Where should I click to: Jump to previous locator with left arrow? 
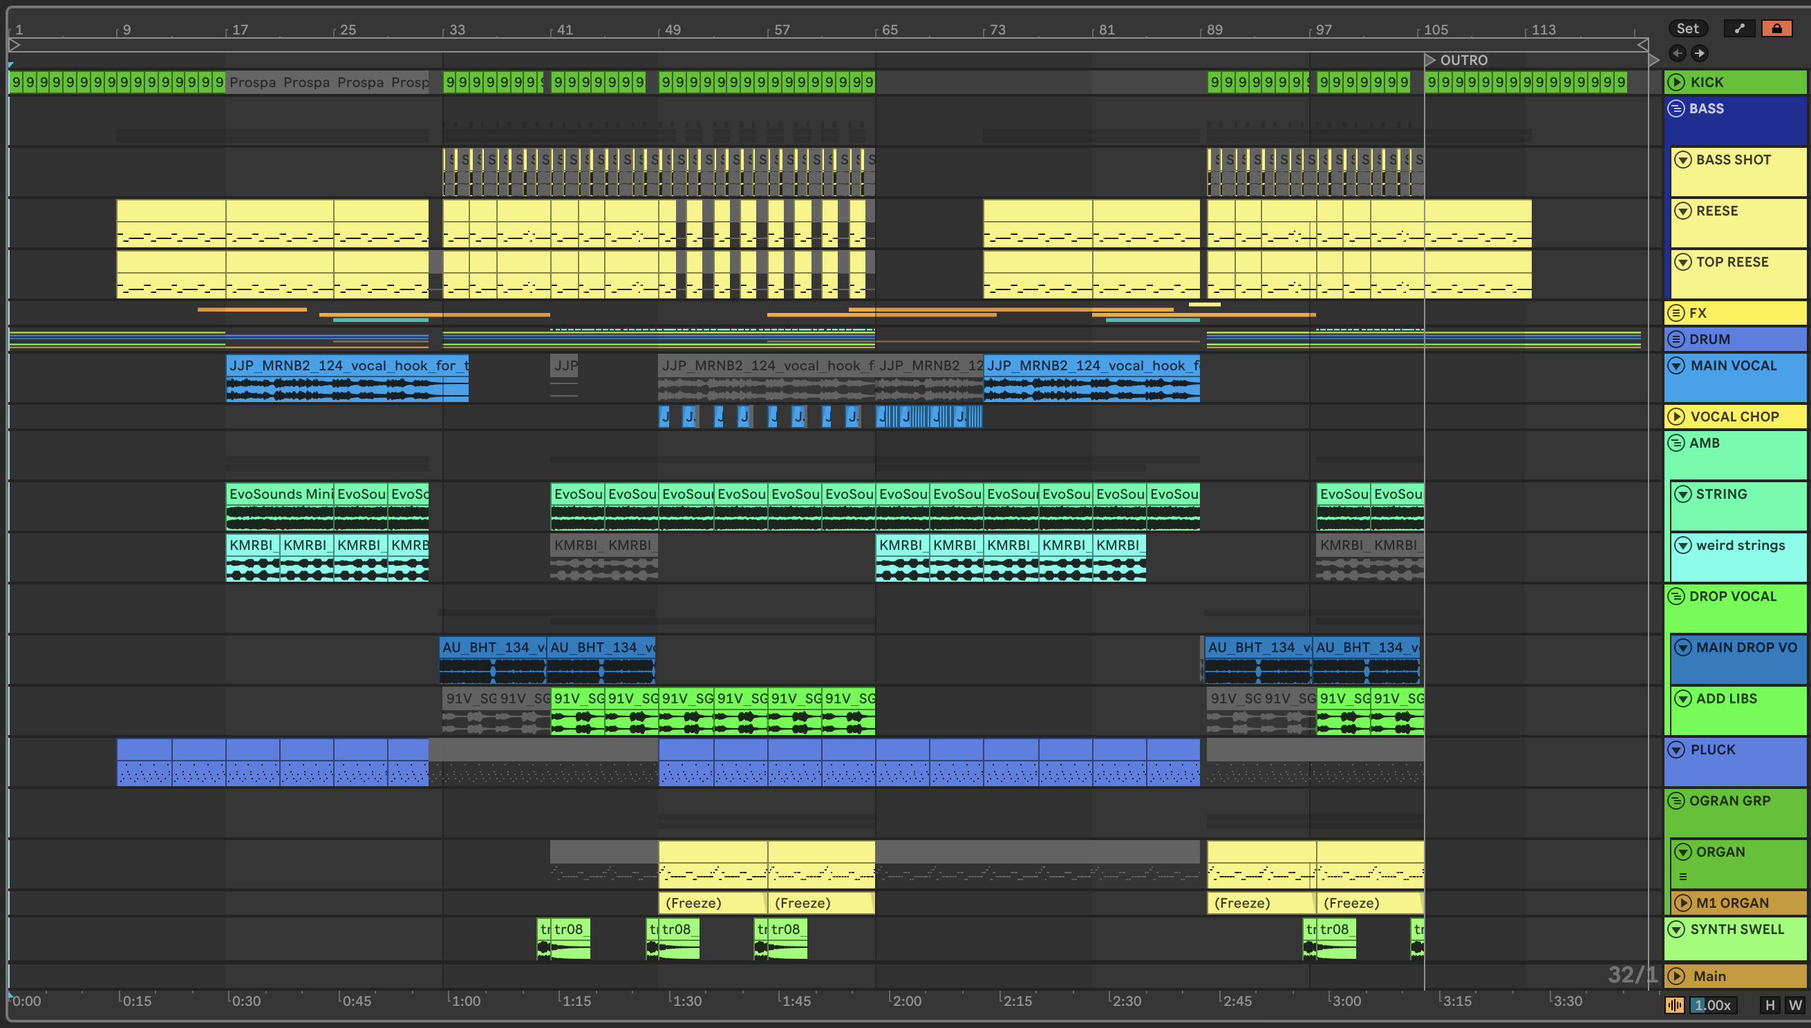[1678, 53]
